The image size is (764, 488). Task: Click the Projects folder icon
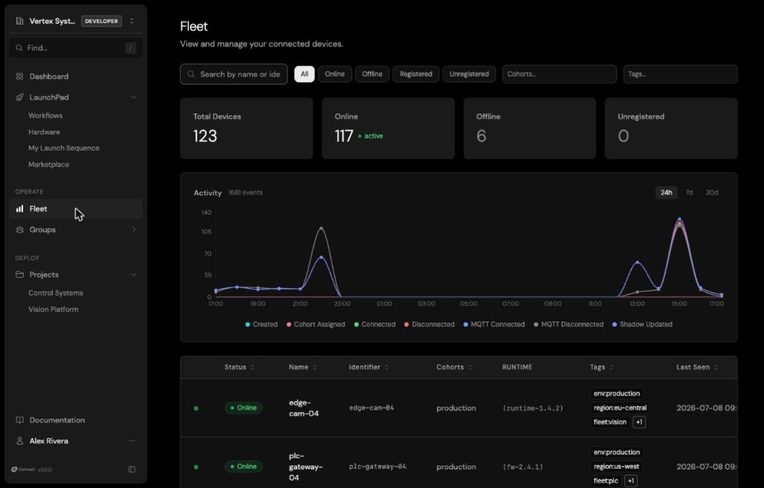click(19, 275)
